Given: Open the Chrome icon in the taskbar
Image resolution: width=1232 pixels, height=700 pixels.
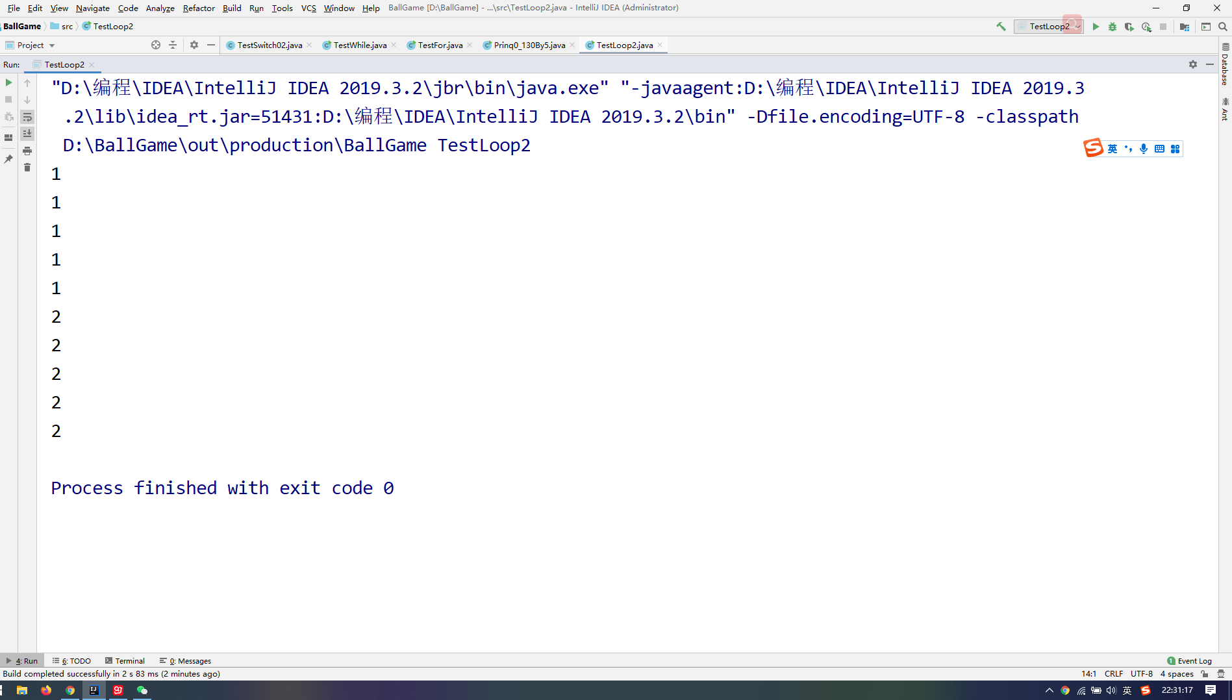Looking at the screenshot, I should click(70, 690).
